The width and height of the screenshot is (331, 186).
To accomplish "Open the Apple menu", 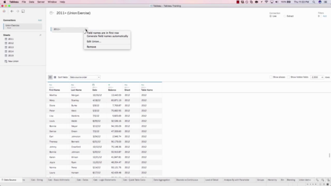I will pos(5,2).
